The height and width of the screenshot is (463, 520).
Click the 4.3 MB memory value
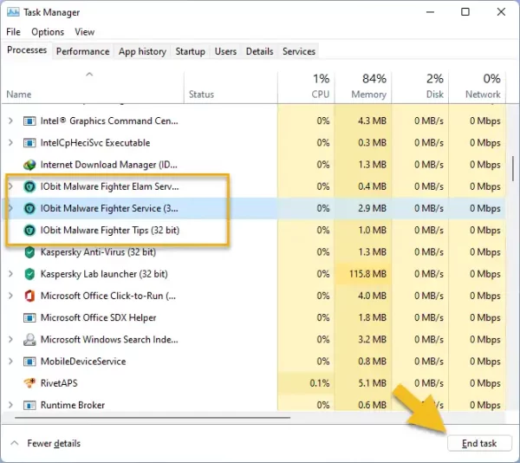pos(372,121)
